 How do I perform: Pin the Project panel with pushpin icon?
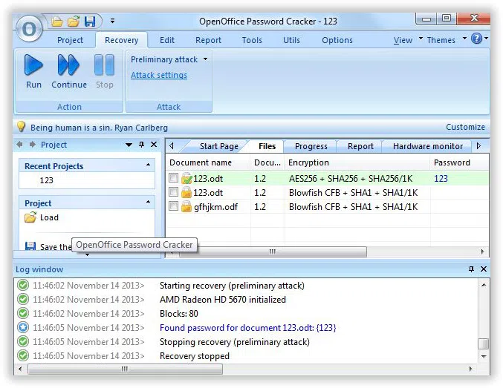(141, 145)
